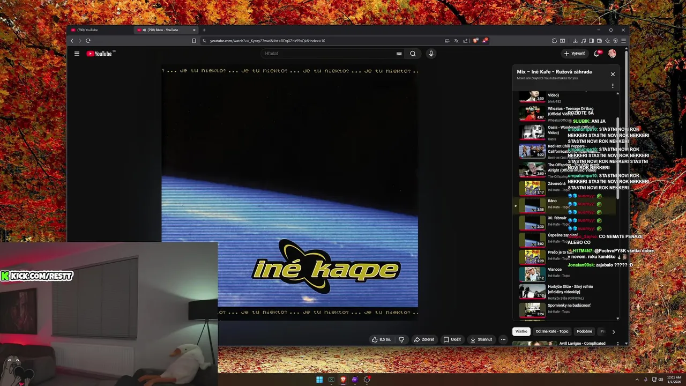
Task: Switch to first '(790) YouTube' tab
Action: (100, 30)
